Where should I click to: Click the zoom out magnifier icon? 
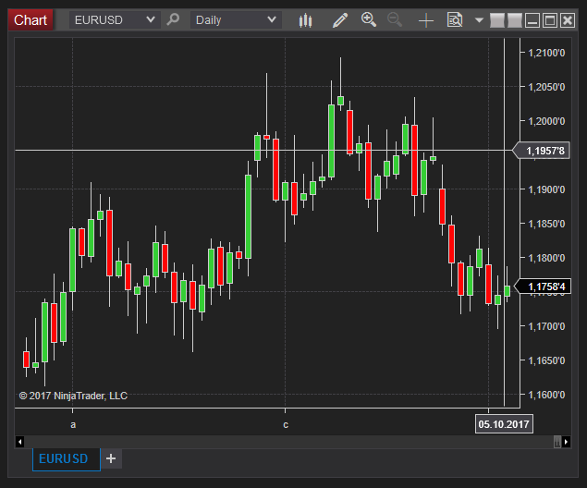point(395,19)
